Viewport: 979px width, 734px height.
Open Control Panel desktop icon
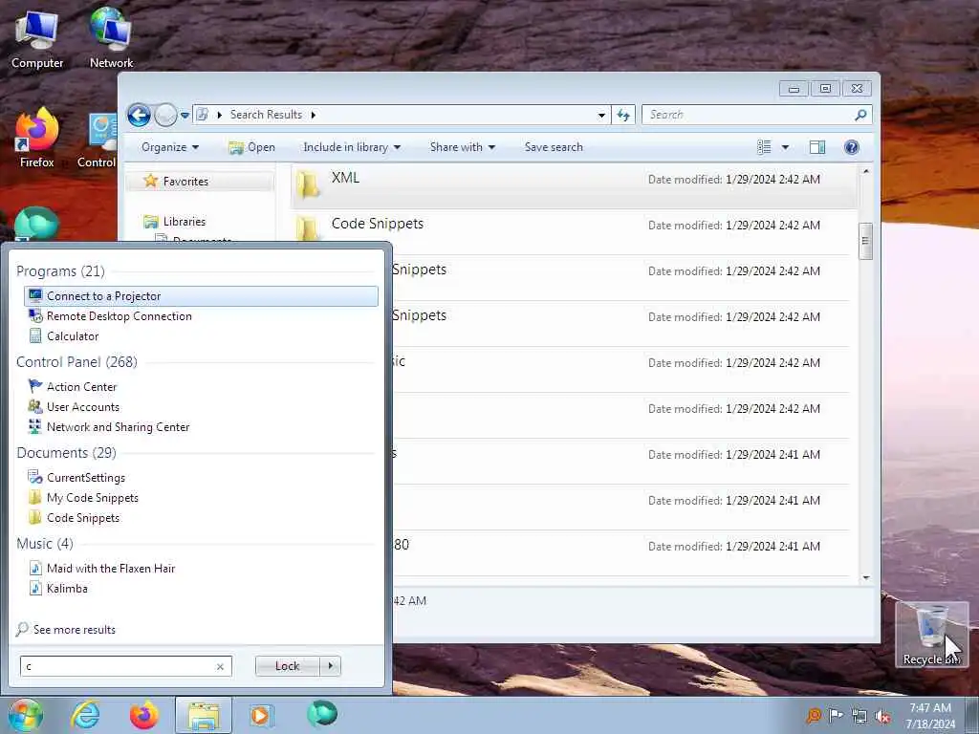(98, 141)
